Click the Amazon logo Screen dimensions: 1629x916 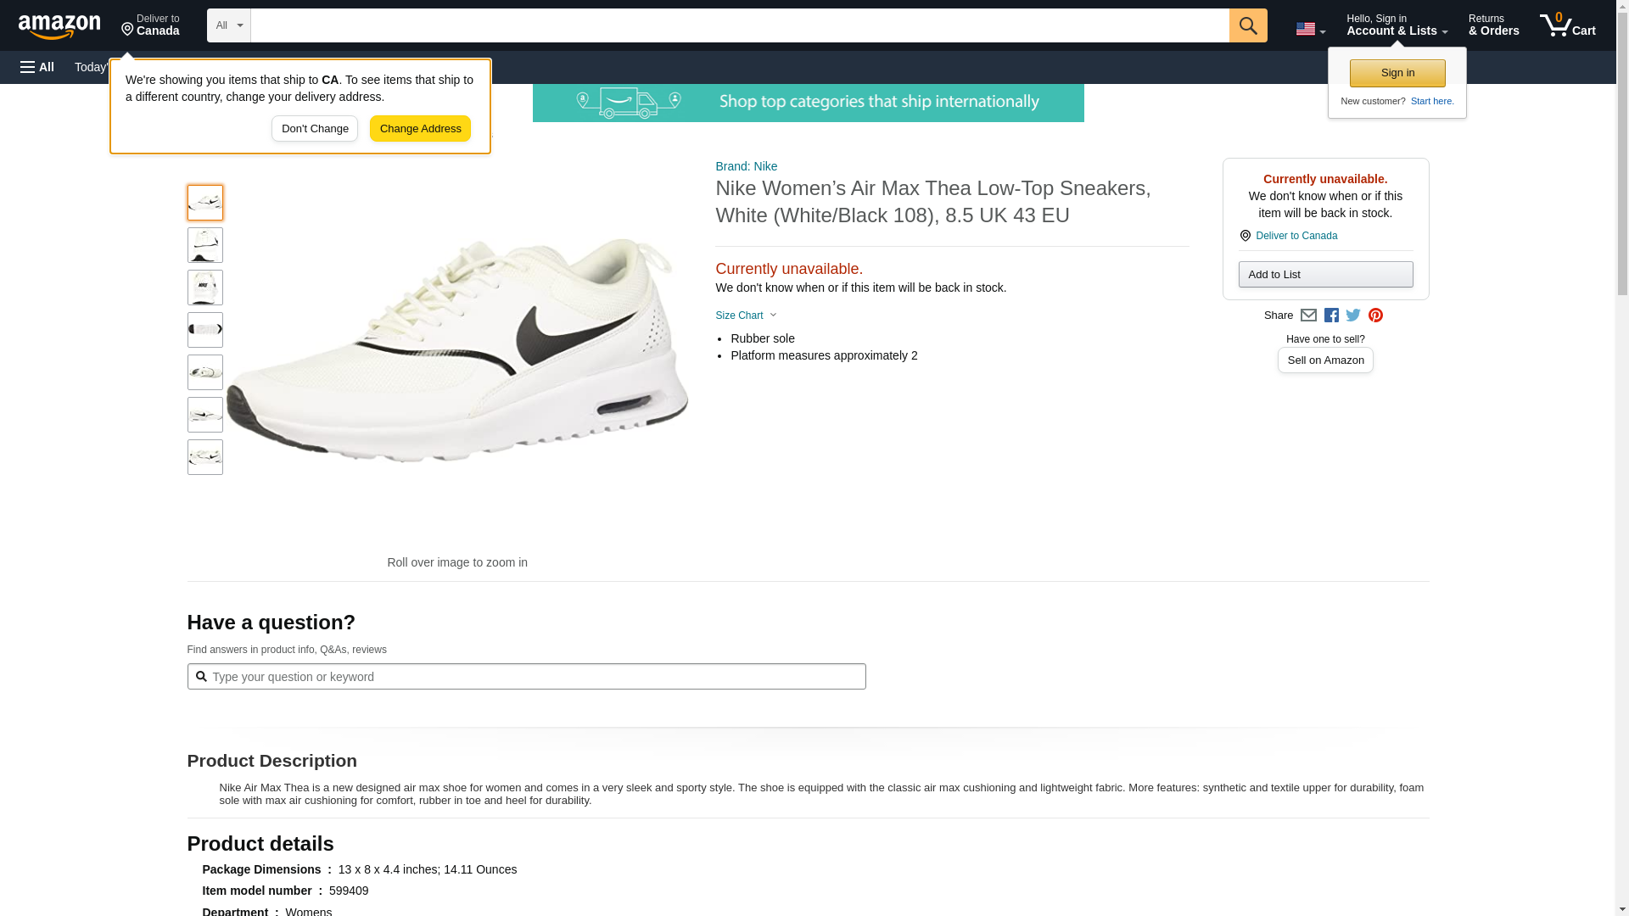(59, 25)
